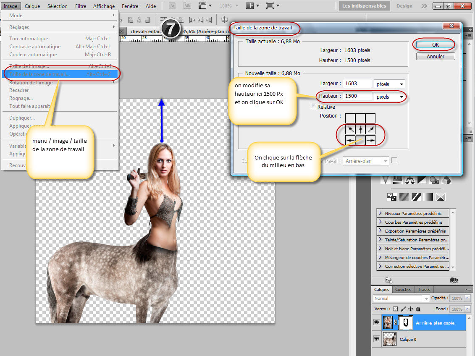Open Mini Bridge via the Mb icon
The image size is (475, 356).
click(187, 6)
